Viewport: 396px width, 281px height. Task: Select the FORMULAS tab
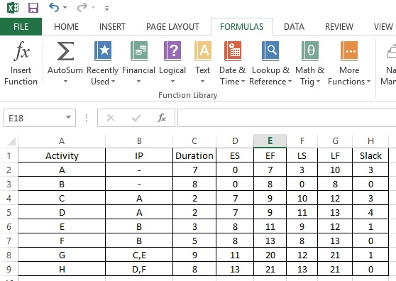[242, 27]
